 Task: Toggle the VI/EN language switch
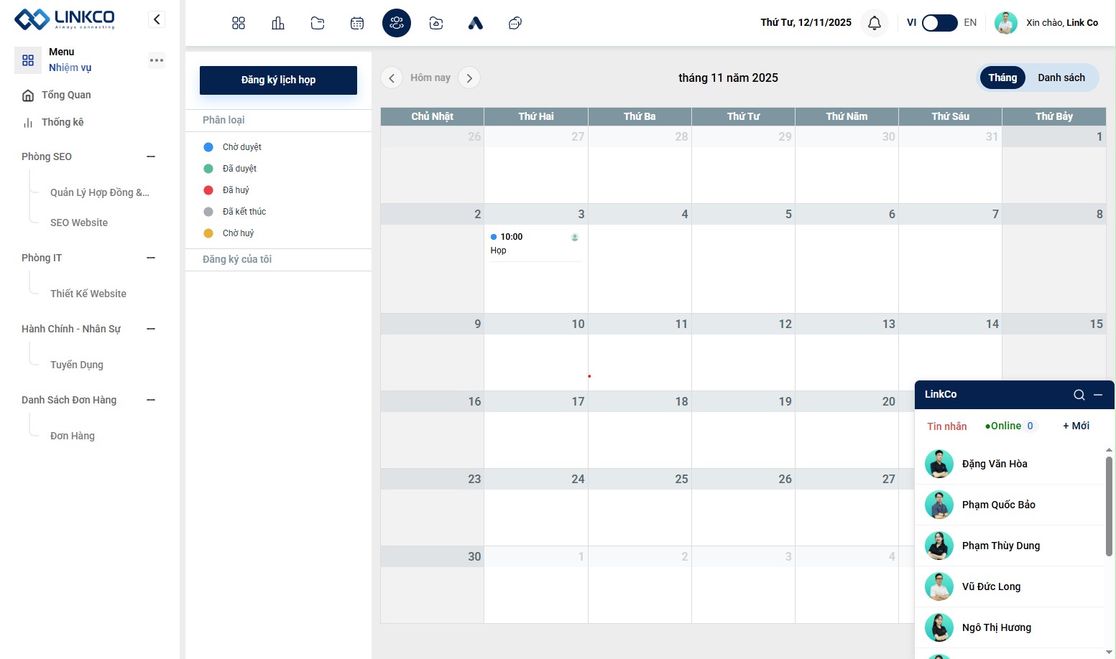click(x=939, y=23)
